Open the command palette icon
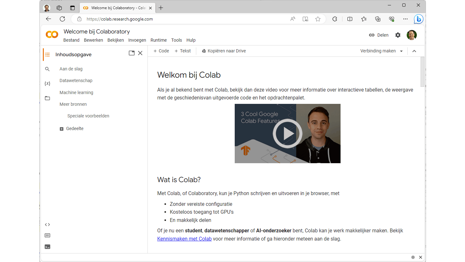This screenshot has height=262, width=465. tap(47, 235)
